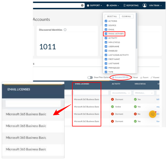
Task: Export the accounts table
Action: click(x=144, y=77)
